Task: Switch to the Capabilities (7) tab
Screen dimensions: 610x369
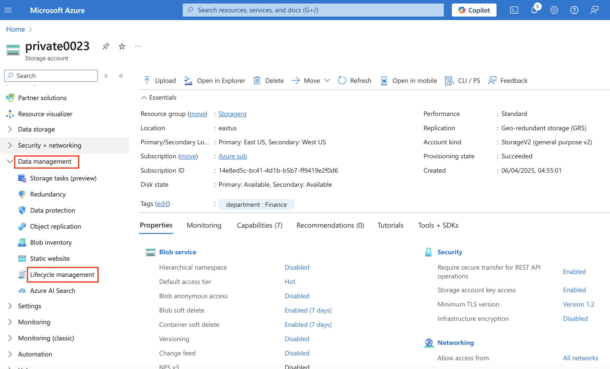Action: [x=259, y=225]
